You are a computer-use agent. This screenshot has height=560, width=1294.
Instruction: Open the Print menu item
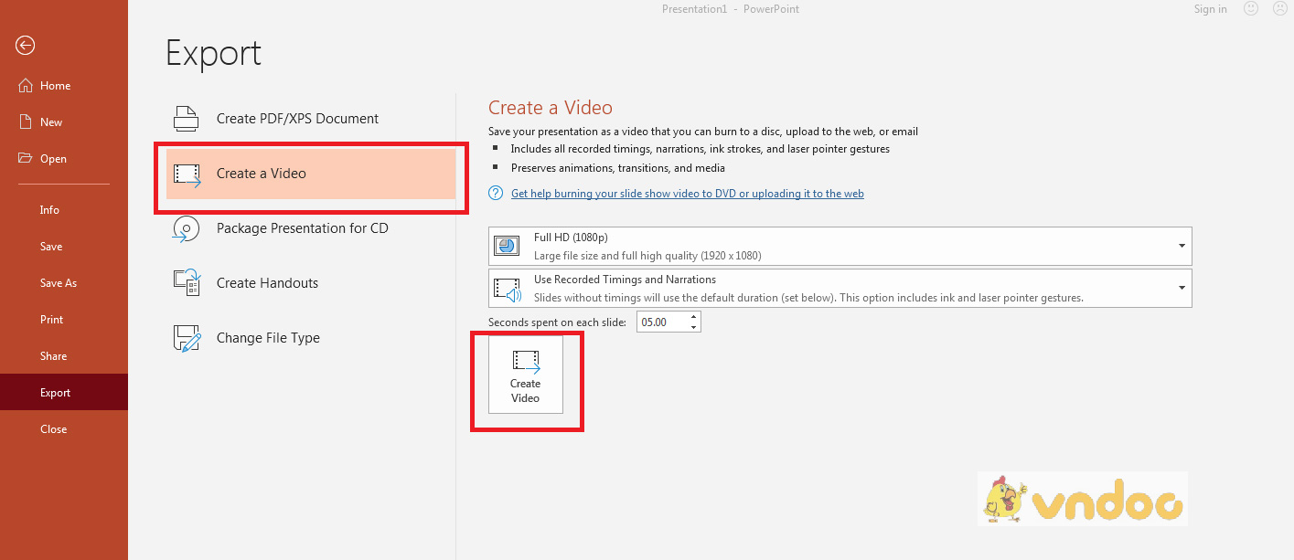(x=52, y=320)
